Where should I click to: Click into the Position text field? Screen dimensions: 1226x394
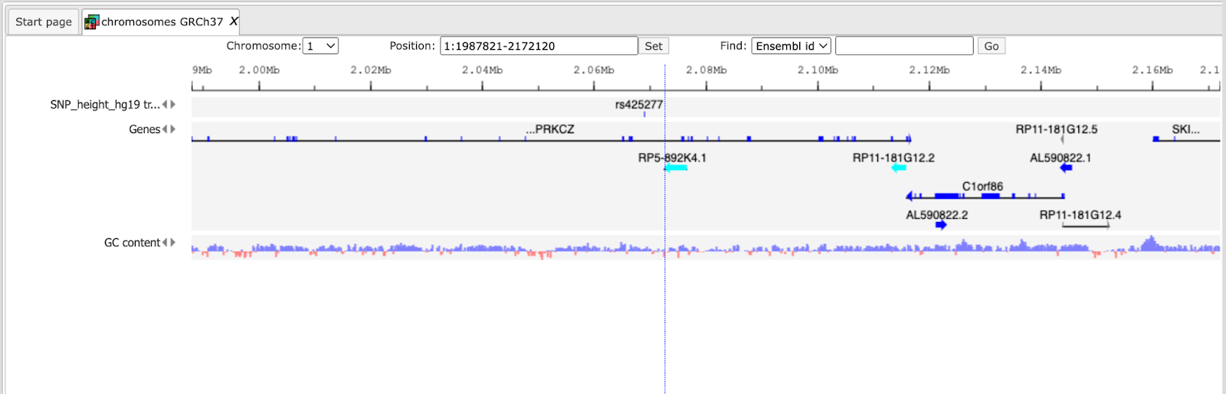click(539, 46)
